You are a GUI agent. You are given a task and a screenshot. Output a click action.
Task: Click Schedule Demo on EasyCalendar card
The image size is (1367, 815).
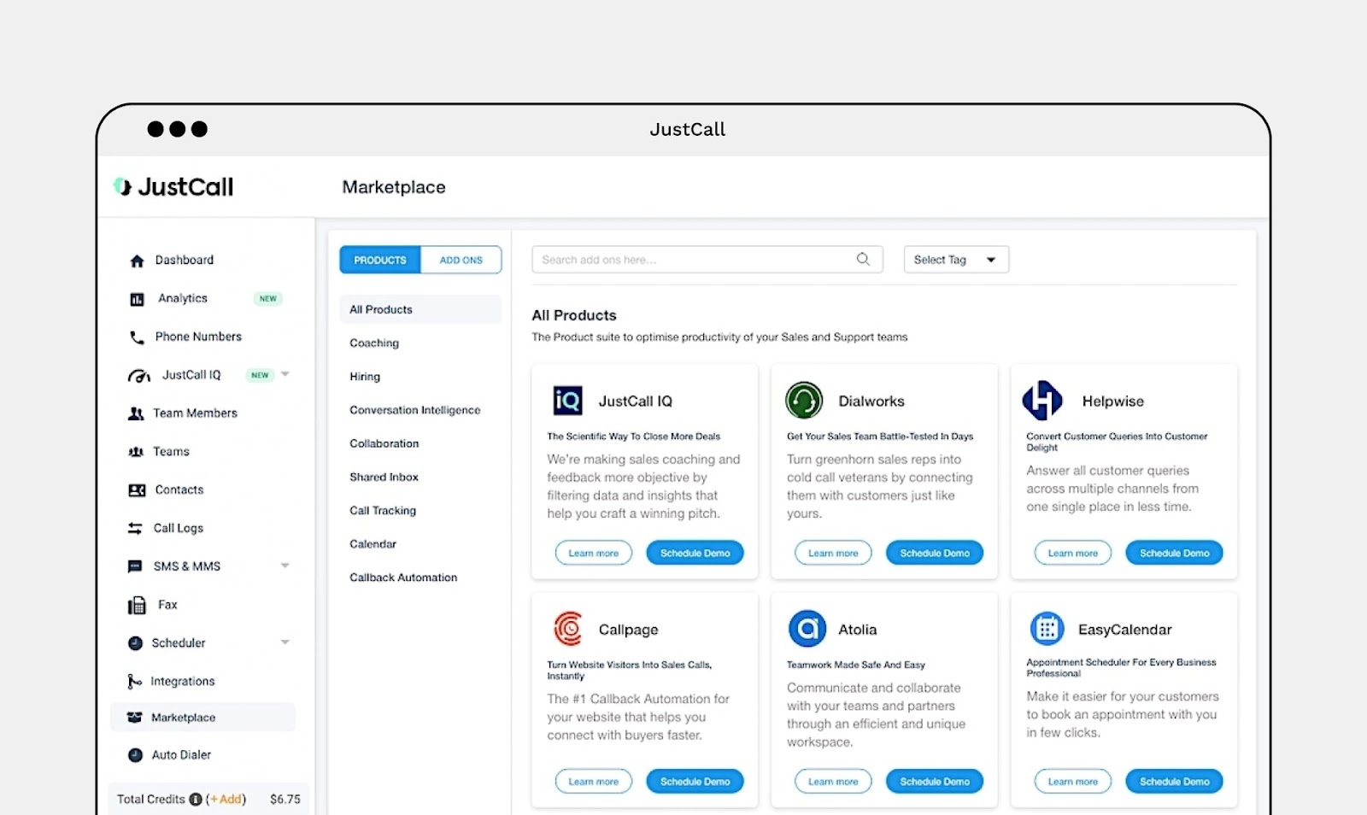(1175, 781)
